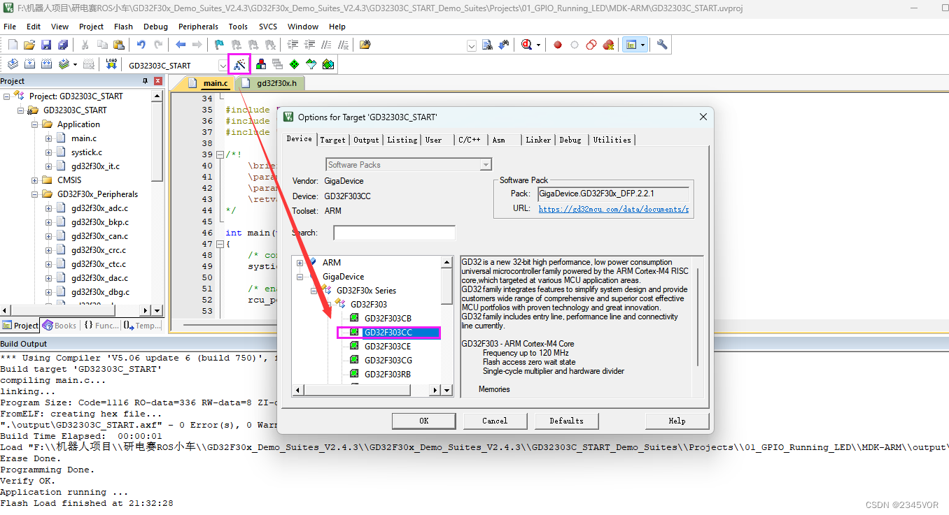The image size is (949, 515).
Task: Open the target selection dropdown GD32303C_START
Action: click(223, 65)
